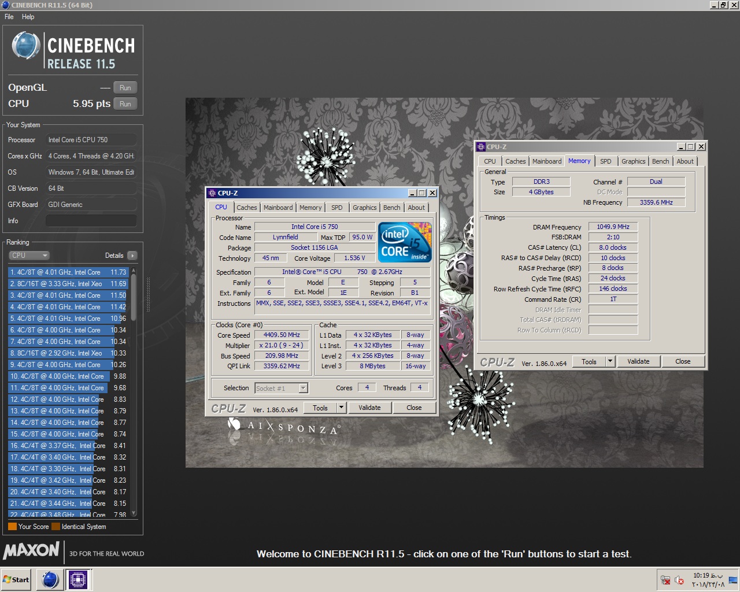Select ranking row 12 scoring 8.83
Screen dimensions: 740x592
pos(68,399)
